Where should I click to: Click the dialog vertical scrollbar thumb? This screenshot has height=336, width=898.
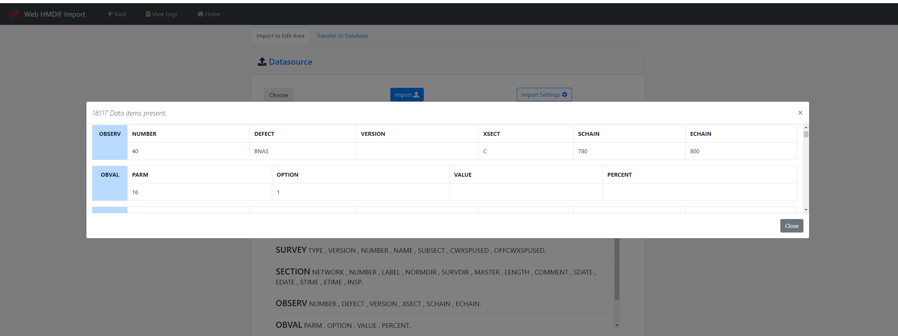[x=806, y=134]
